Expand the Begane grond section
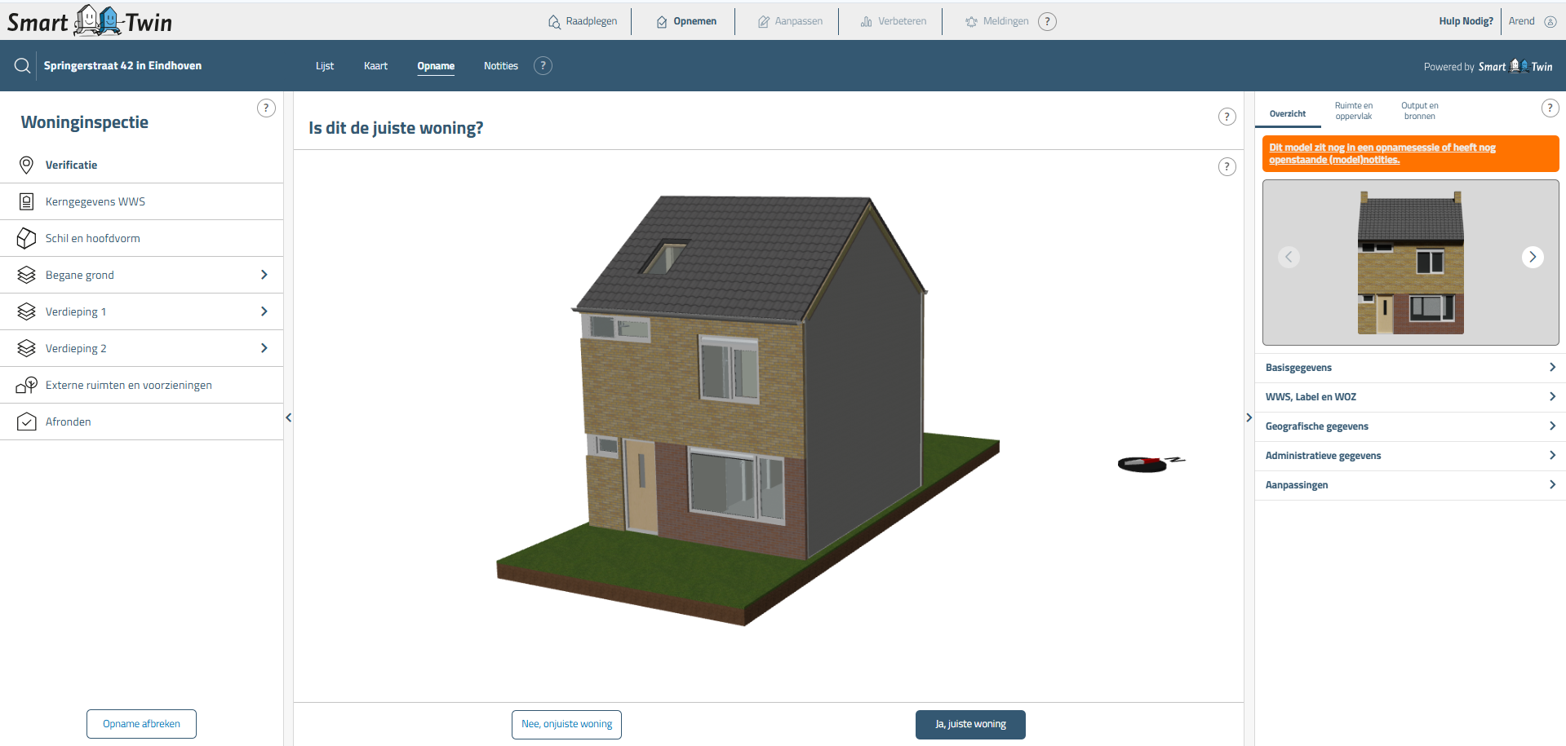The height and width of the screenshot is (746, 1566). pos(264,276)
